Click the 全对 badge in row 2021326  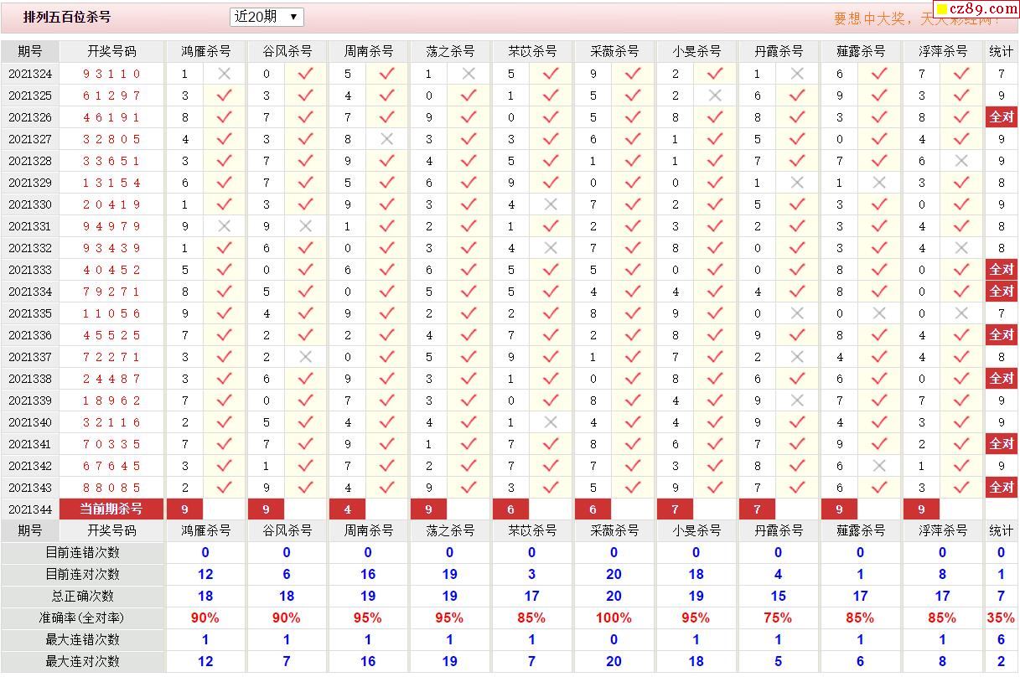click(1002, 117)
